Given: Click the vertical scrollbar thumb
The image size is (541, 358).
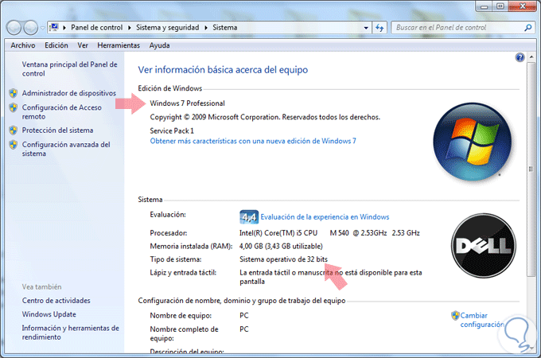Looking at the screenshot, I should point(531,169).
